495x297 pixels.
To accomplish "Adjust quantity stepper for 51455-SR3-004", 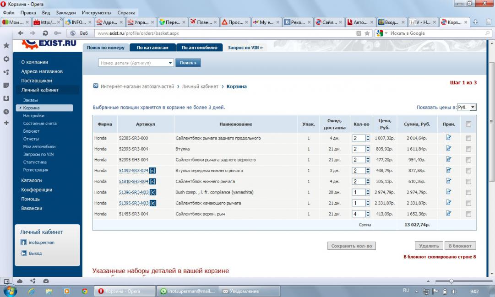I will 367,214.
